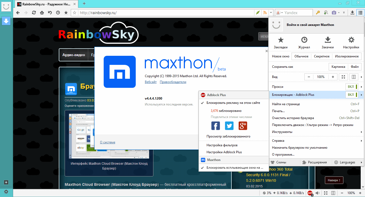
Task: Take a screenshot with the camera icon
Action: click(334, 13)
